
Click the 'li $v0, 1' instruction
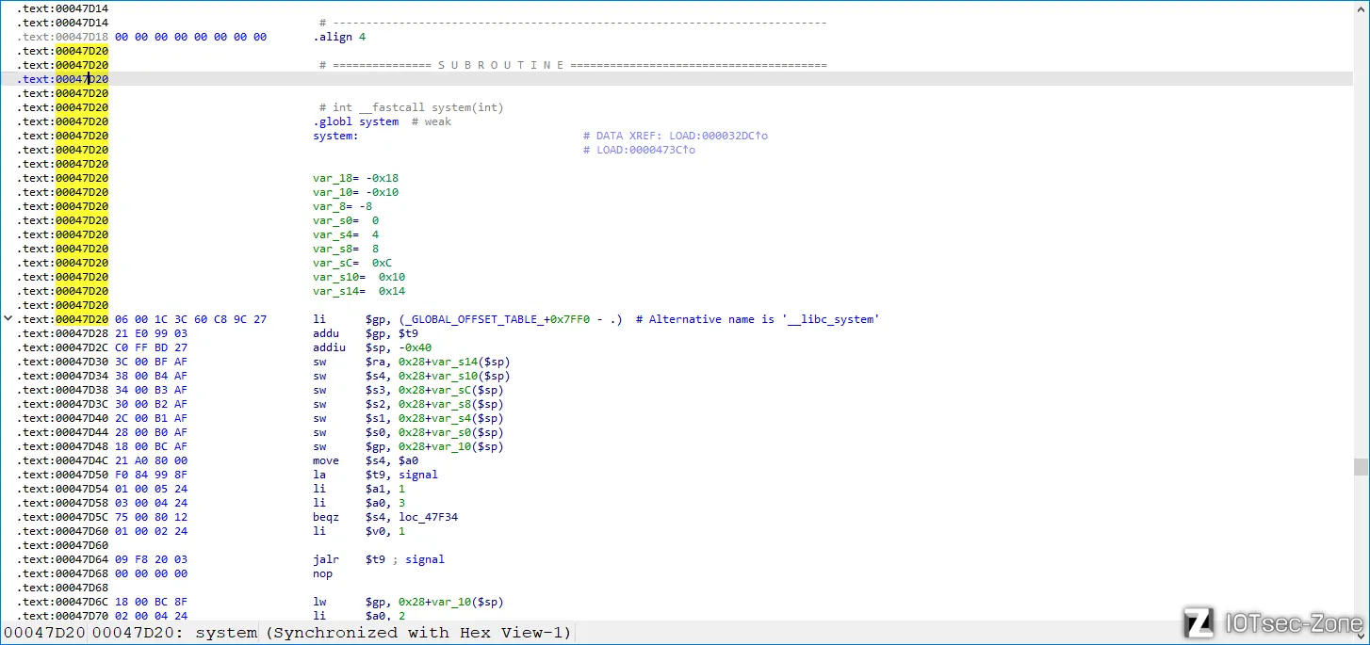click(359, 531)
